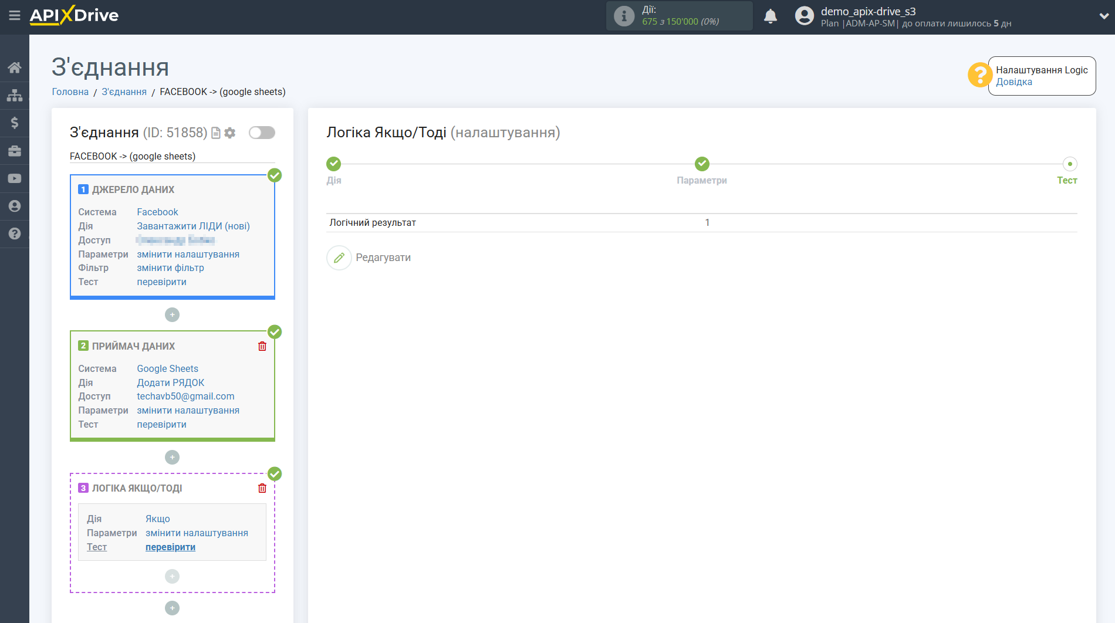Add a step after the data source
Screen dimensions: 1115x623
point(172,315)
